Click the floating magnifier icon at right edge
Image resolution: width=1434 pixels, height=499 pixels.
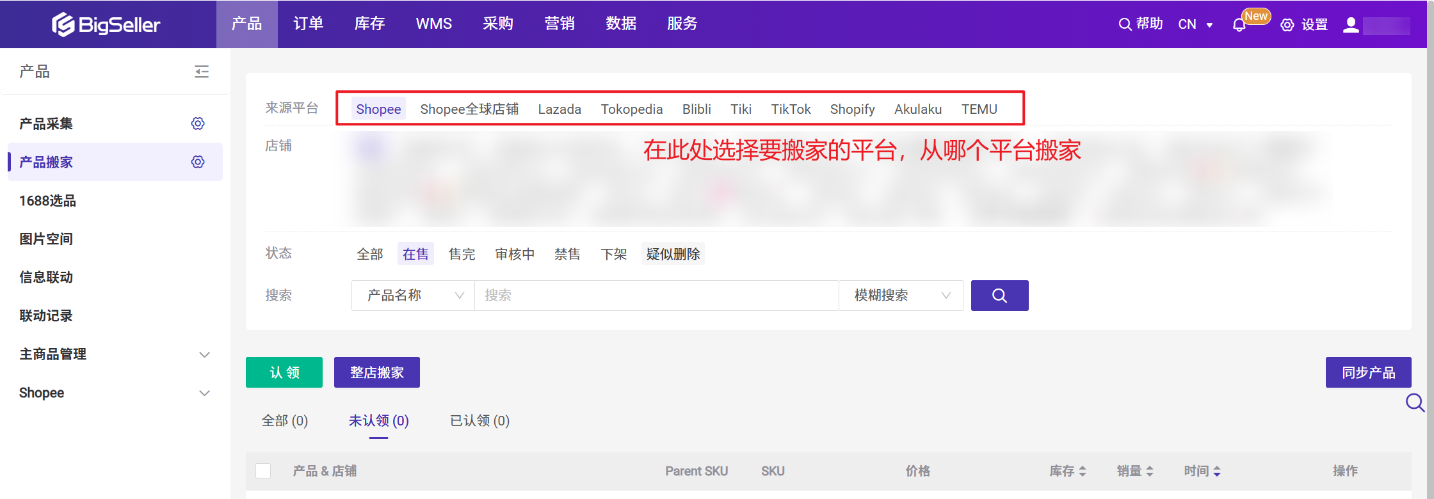tap(1415, 402)
